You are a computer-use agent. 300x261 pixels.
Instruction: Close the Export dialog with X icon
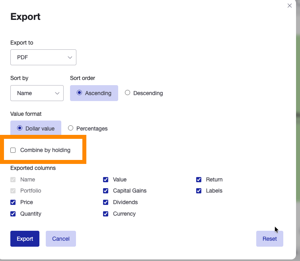point(290,6)
